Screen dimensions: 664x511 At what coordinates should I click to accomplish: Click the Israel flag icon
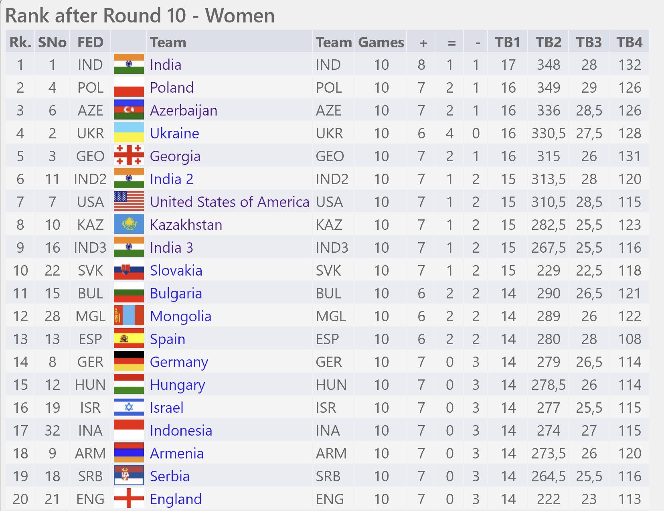pos(129,407)
